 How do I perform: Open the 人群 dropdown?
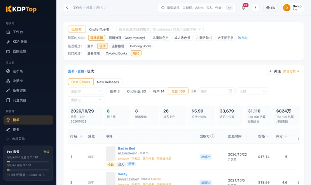point(252,91)
